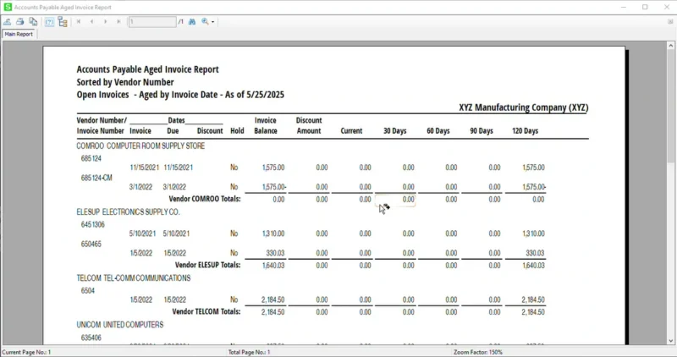The width and height of the screenshot is (677, 357).
Task: Click the vertical scrollbar up arrow
Action: coord(671,46)
